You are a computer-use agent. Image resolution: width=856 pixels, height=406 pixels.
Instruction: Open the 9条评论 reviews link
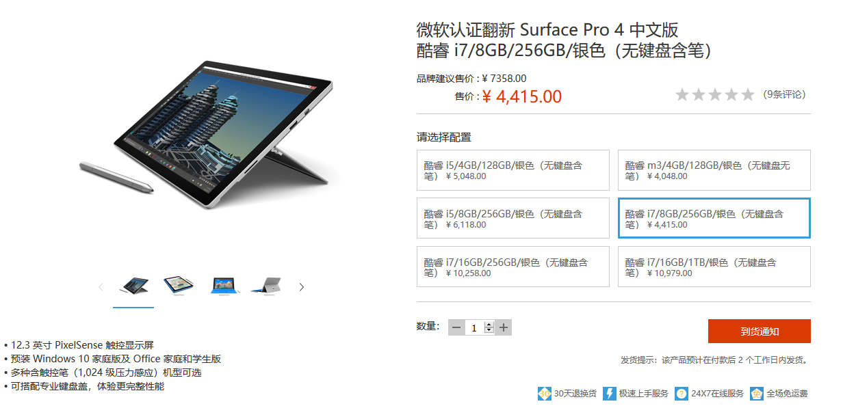784,94
